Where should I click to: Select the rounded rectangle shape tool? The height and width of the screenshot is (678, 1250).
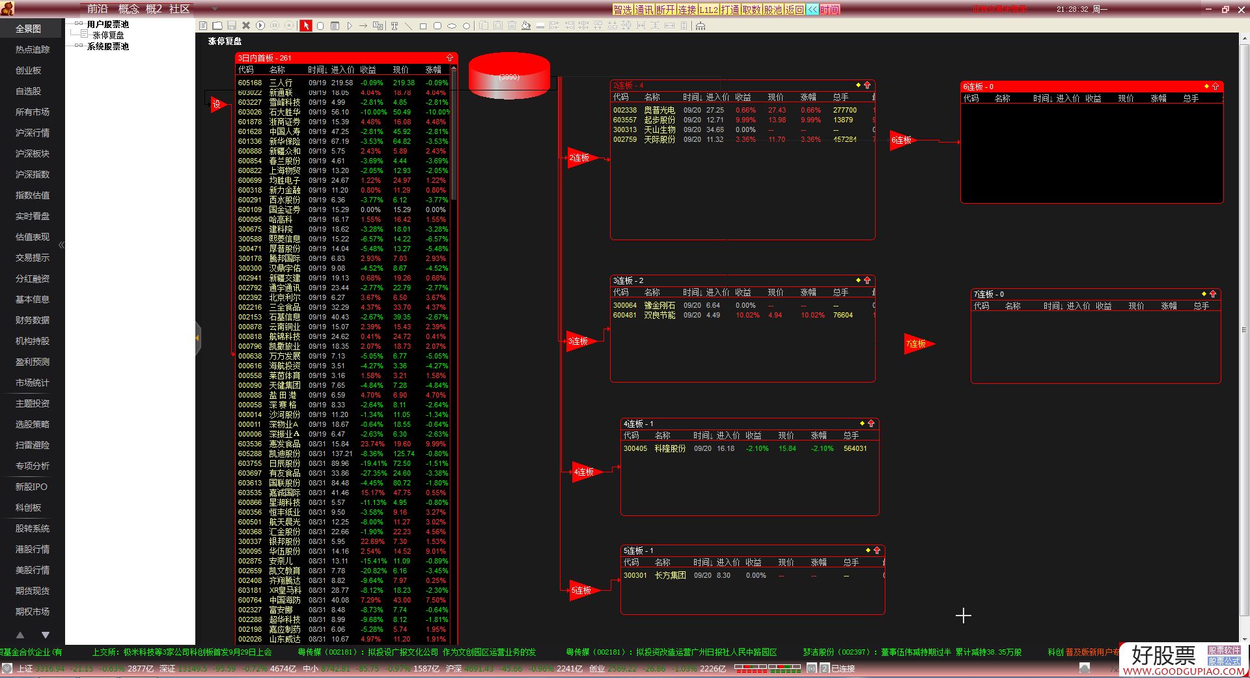[x=437, y=26]
